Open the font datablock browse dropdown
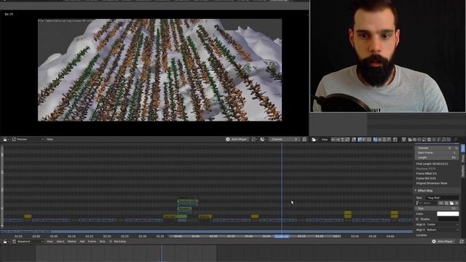 419,203
